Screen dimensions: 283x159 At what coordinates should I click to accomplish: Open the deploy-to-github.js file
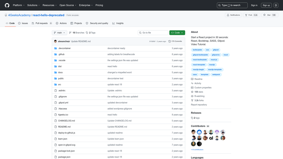tap(67, 133)
